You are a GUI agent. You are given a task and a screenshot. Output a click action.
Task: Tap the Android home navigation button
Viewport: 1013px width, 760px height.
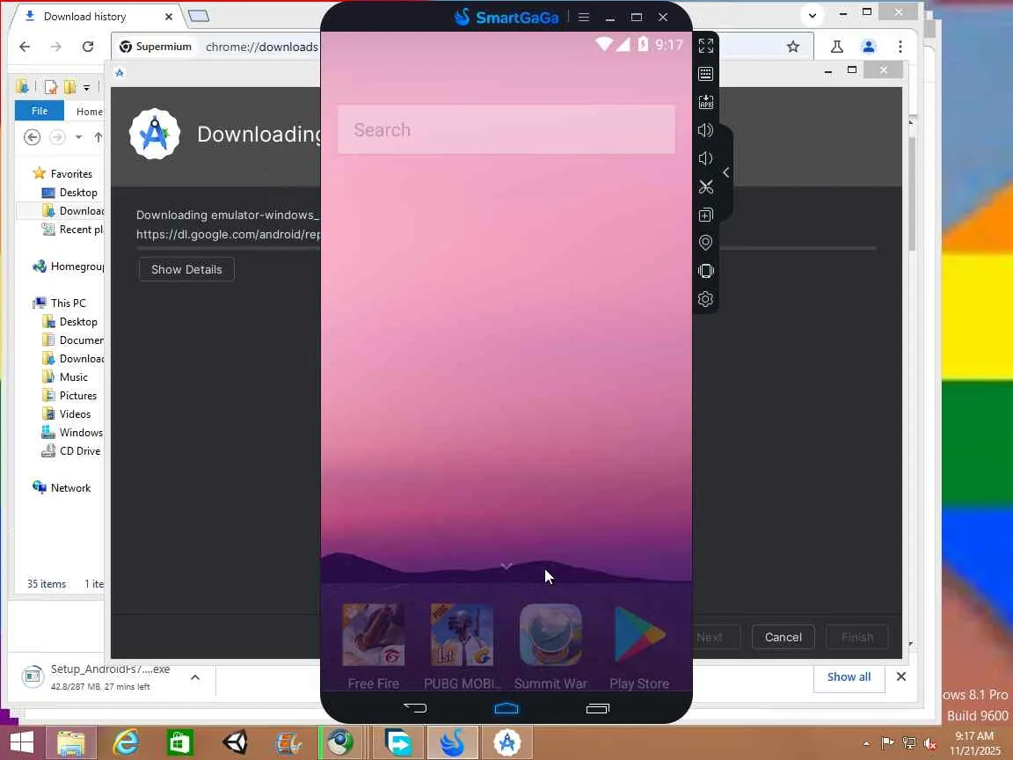click(x=506, y=708)
